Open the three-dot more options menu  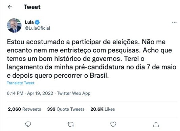174,22
